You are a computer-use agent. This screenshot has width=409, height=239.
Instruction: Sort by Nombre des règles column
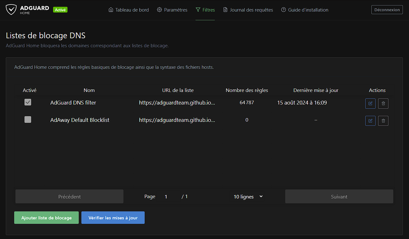(247, 90)
